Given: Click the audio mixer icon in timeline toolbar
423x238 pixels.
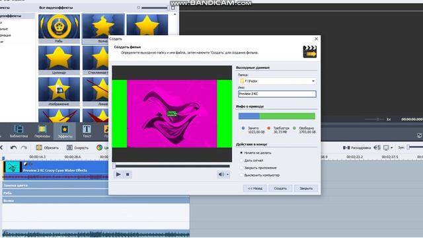Looking at the screenshot, I should [x=377, y=147].
